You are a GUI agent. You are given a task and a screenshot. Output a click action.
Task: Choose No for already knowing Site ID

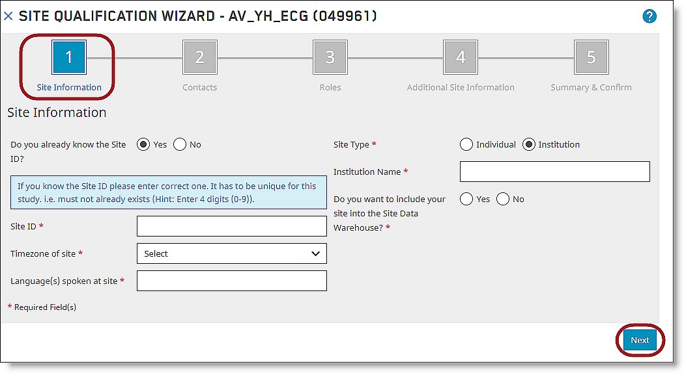(180, 144)
